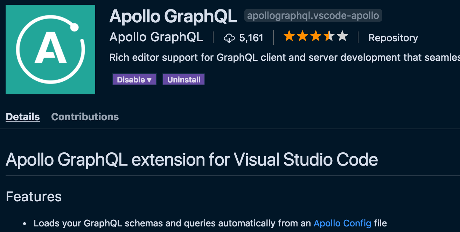Click the Apollo GraphQL extension icon

50,49
